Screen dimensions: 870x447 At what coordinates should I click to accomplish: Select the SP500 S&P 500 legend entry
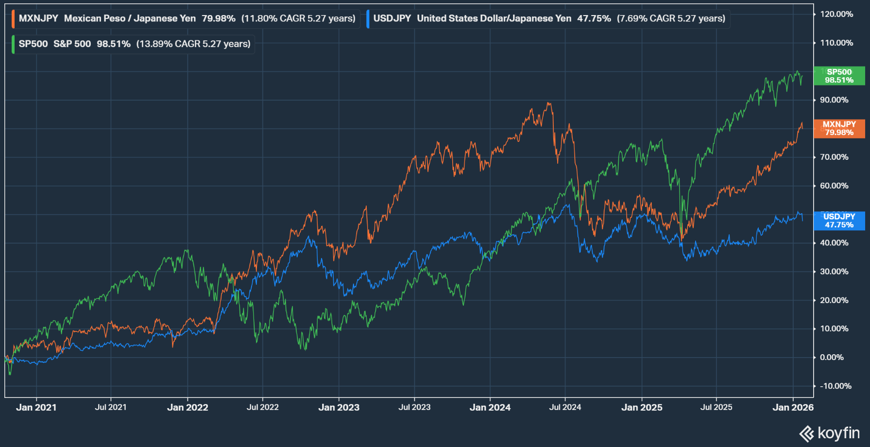coord(134,44)
